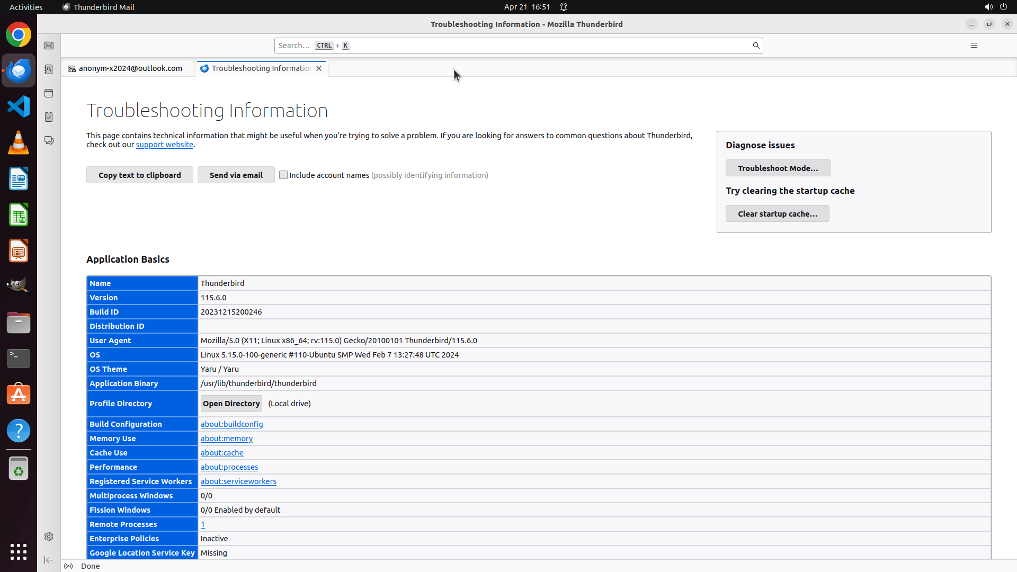1017x572 pixels.
Task: Launch Visual Studio Code from dock
Action: (19, 106)
